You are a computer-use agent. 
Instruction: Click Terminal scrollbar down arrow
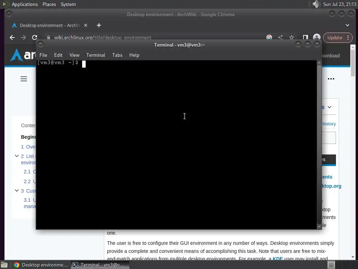[319, 227]
